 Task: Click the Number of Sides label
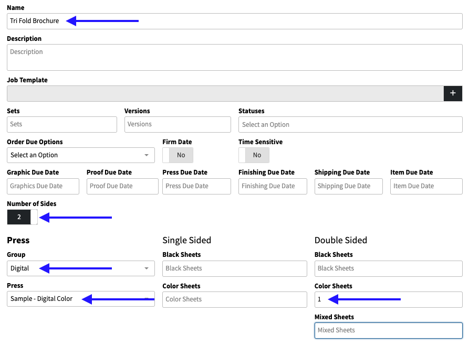[32, 204]
